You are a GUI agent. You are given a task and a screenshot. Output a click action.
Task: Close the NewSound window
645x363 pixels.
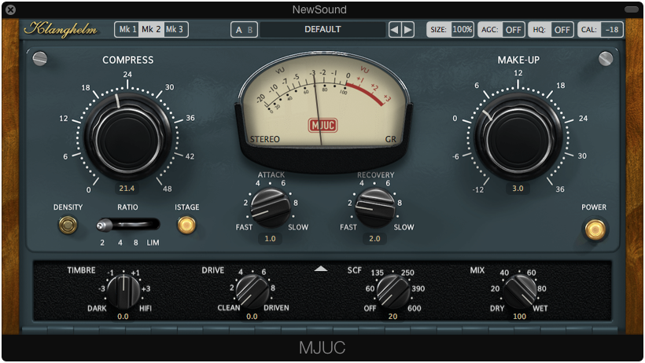(x=11, y=9)
